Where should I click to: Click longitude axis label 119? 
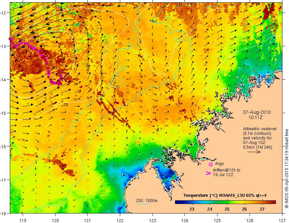click(23, 220)
